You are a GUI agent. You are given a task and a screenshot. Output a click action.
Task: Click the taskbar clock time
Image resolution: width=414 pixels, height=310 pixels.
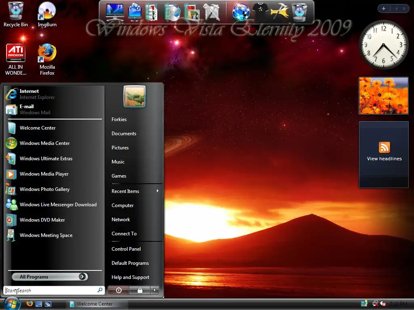coord(398,304)
